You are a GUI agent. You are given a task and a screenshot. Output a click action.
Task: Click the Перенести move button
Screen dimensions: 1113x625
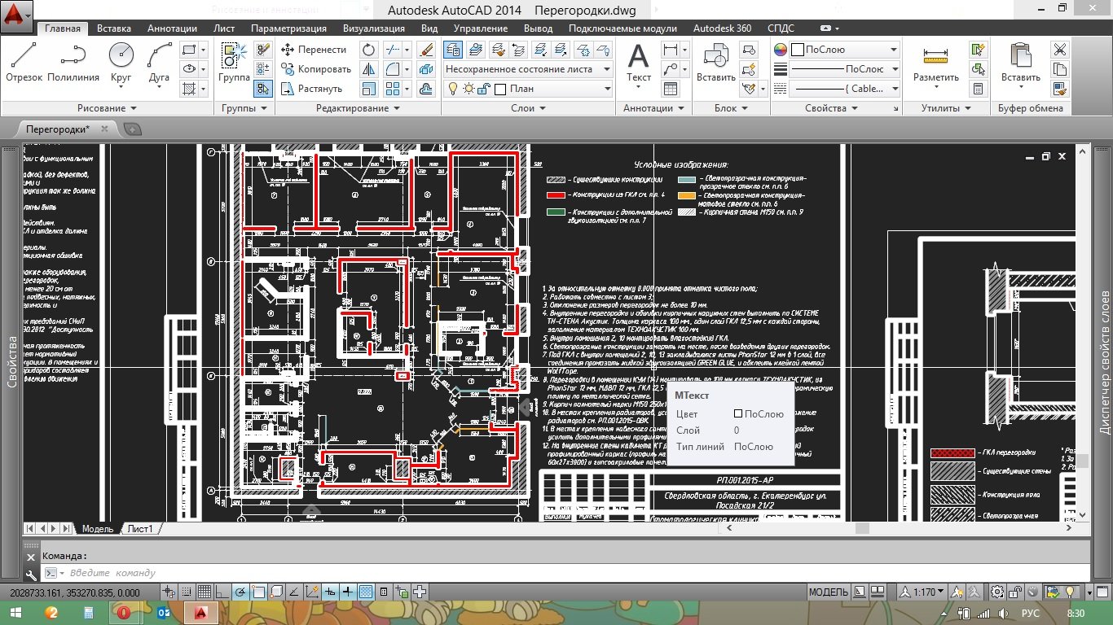[315, 50]
